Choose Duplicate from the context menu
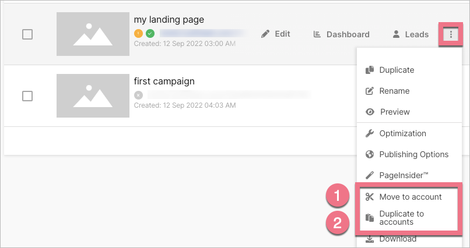 [x=397, y=70]
